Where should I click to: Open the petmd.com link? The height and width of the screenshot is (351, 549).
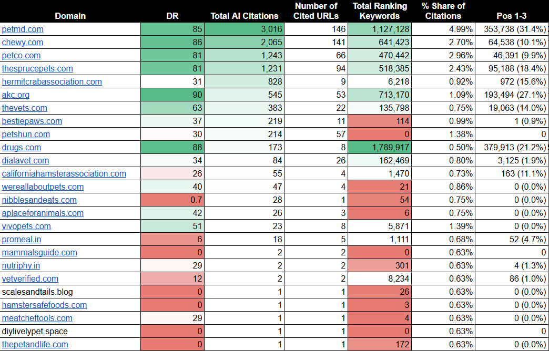(23, 29)
